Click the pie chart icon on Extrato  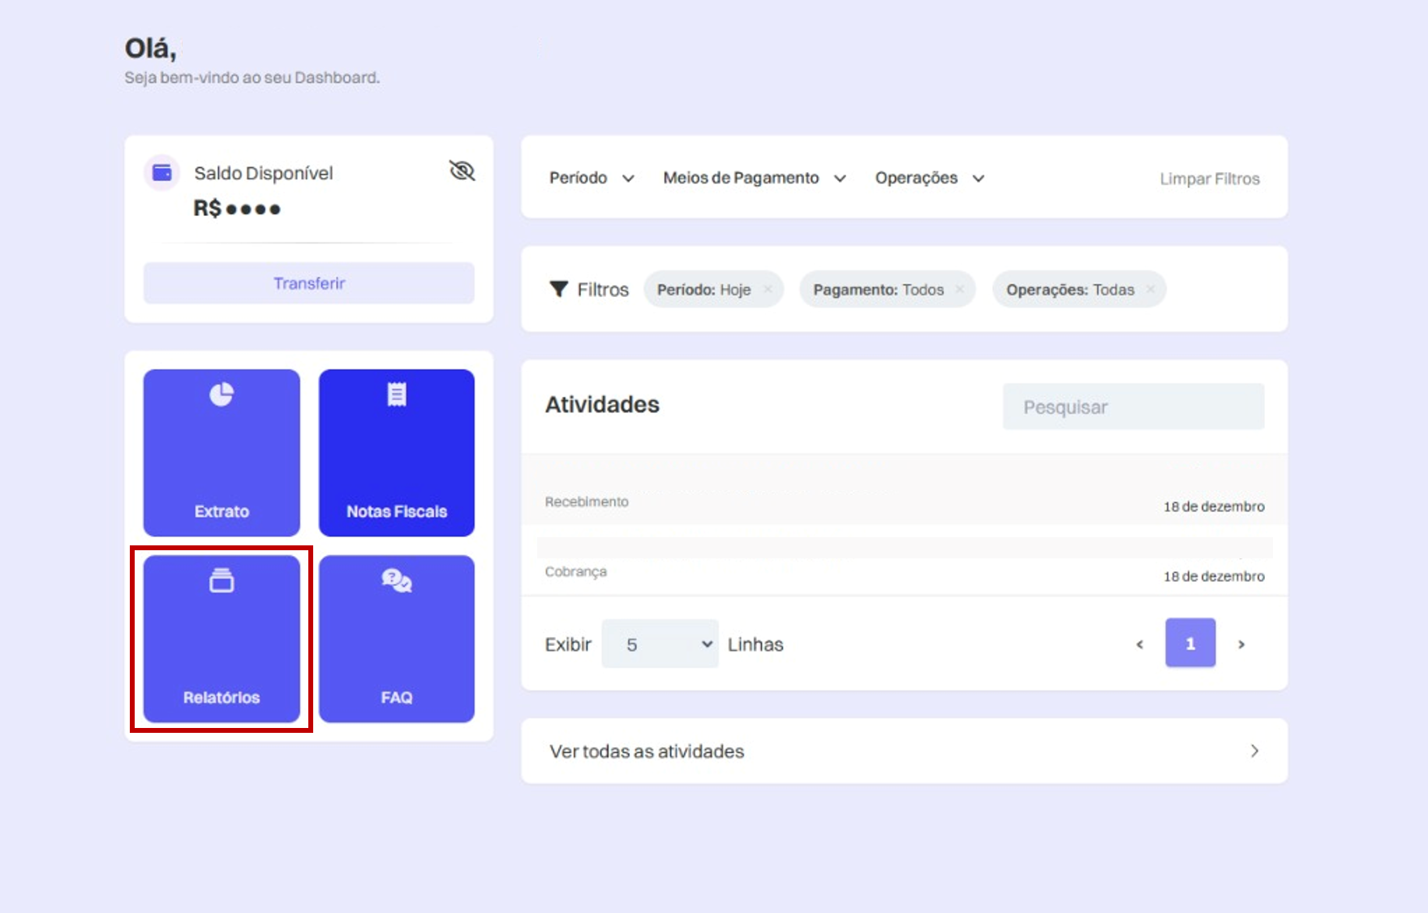tap(222, 394)
